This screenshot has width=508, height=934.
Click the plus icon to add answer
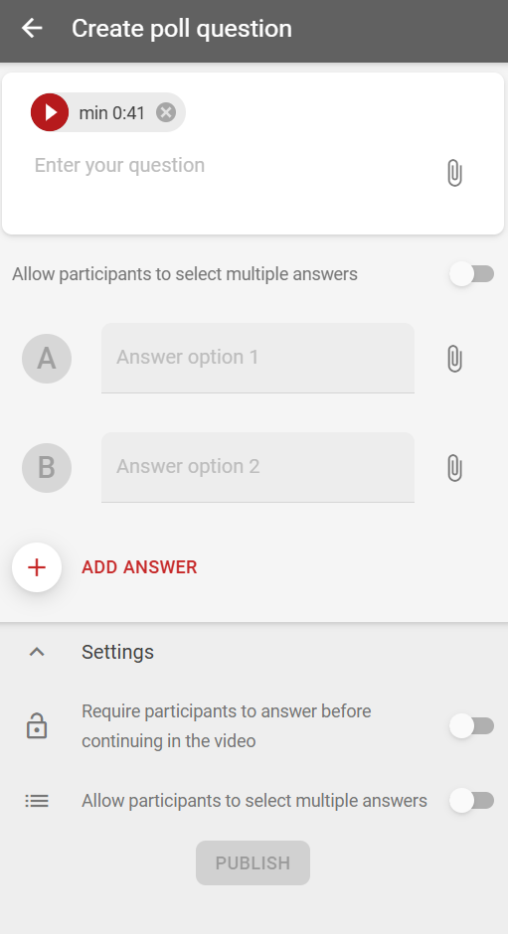pyautogui.click(x=37, y=567)
